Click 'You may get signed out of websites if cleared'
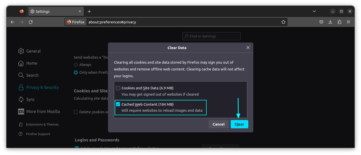 (x=160, y=94)
